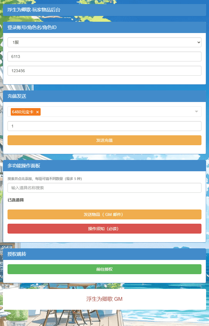Click the 已选道具 label

click(16, 200)
